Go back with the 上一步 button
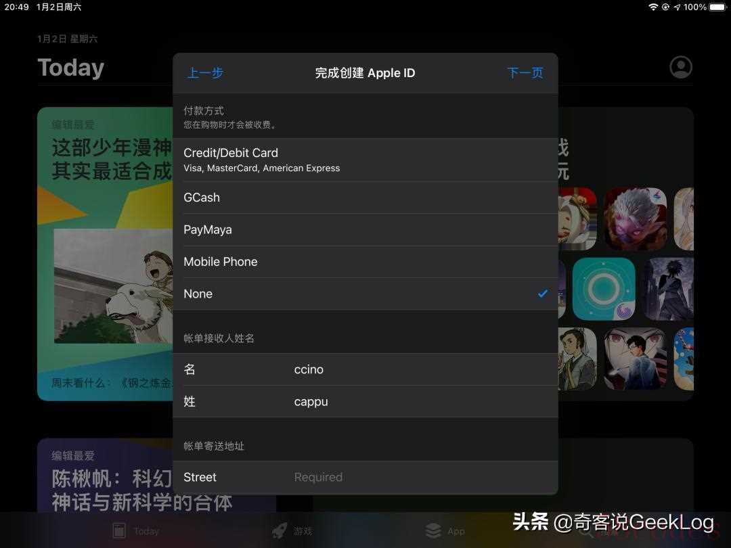This screenshot has height=548, width=731. 205,73
